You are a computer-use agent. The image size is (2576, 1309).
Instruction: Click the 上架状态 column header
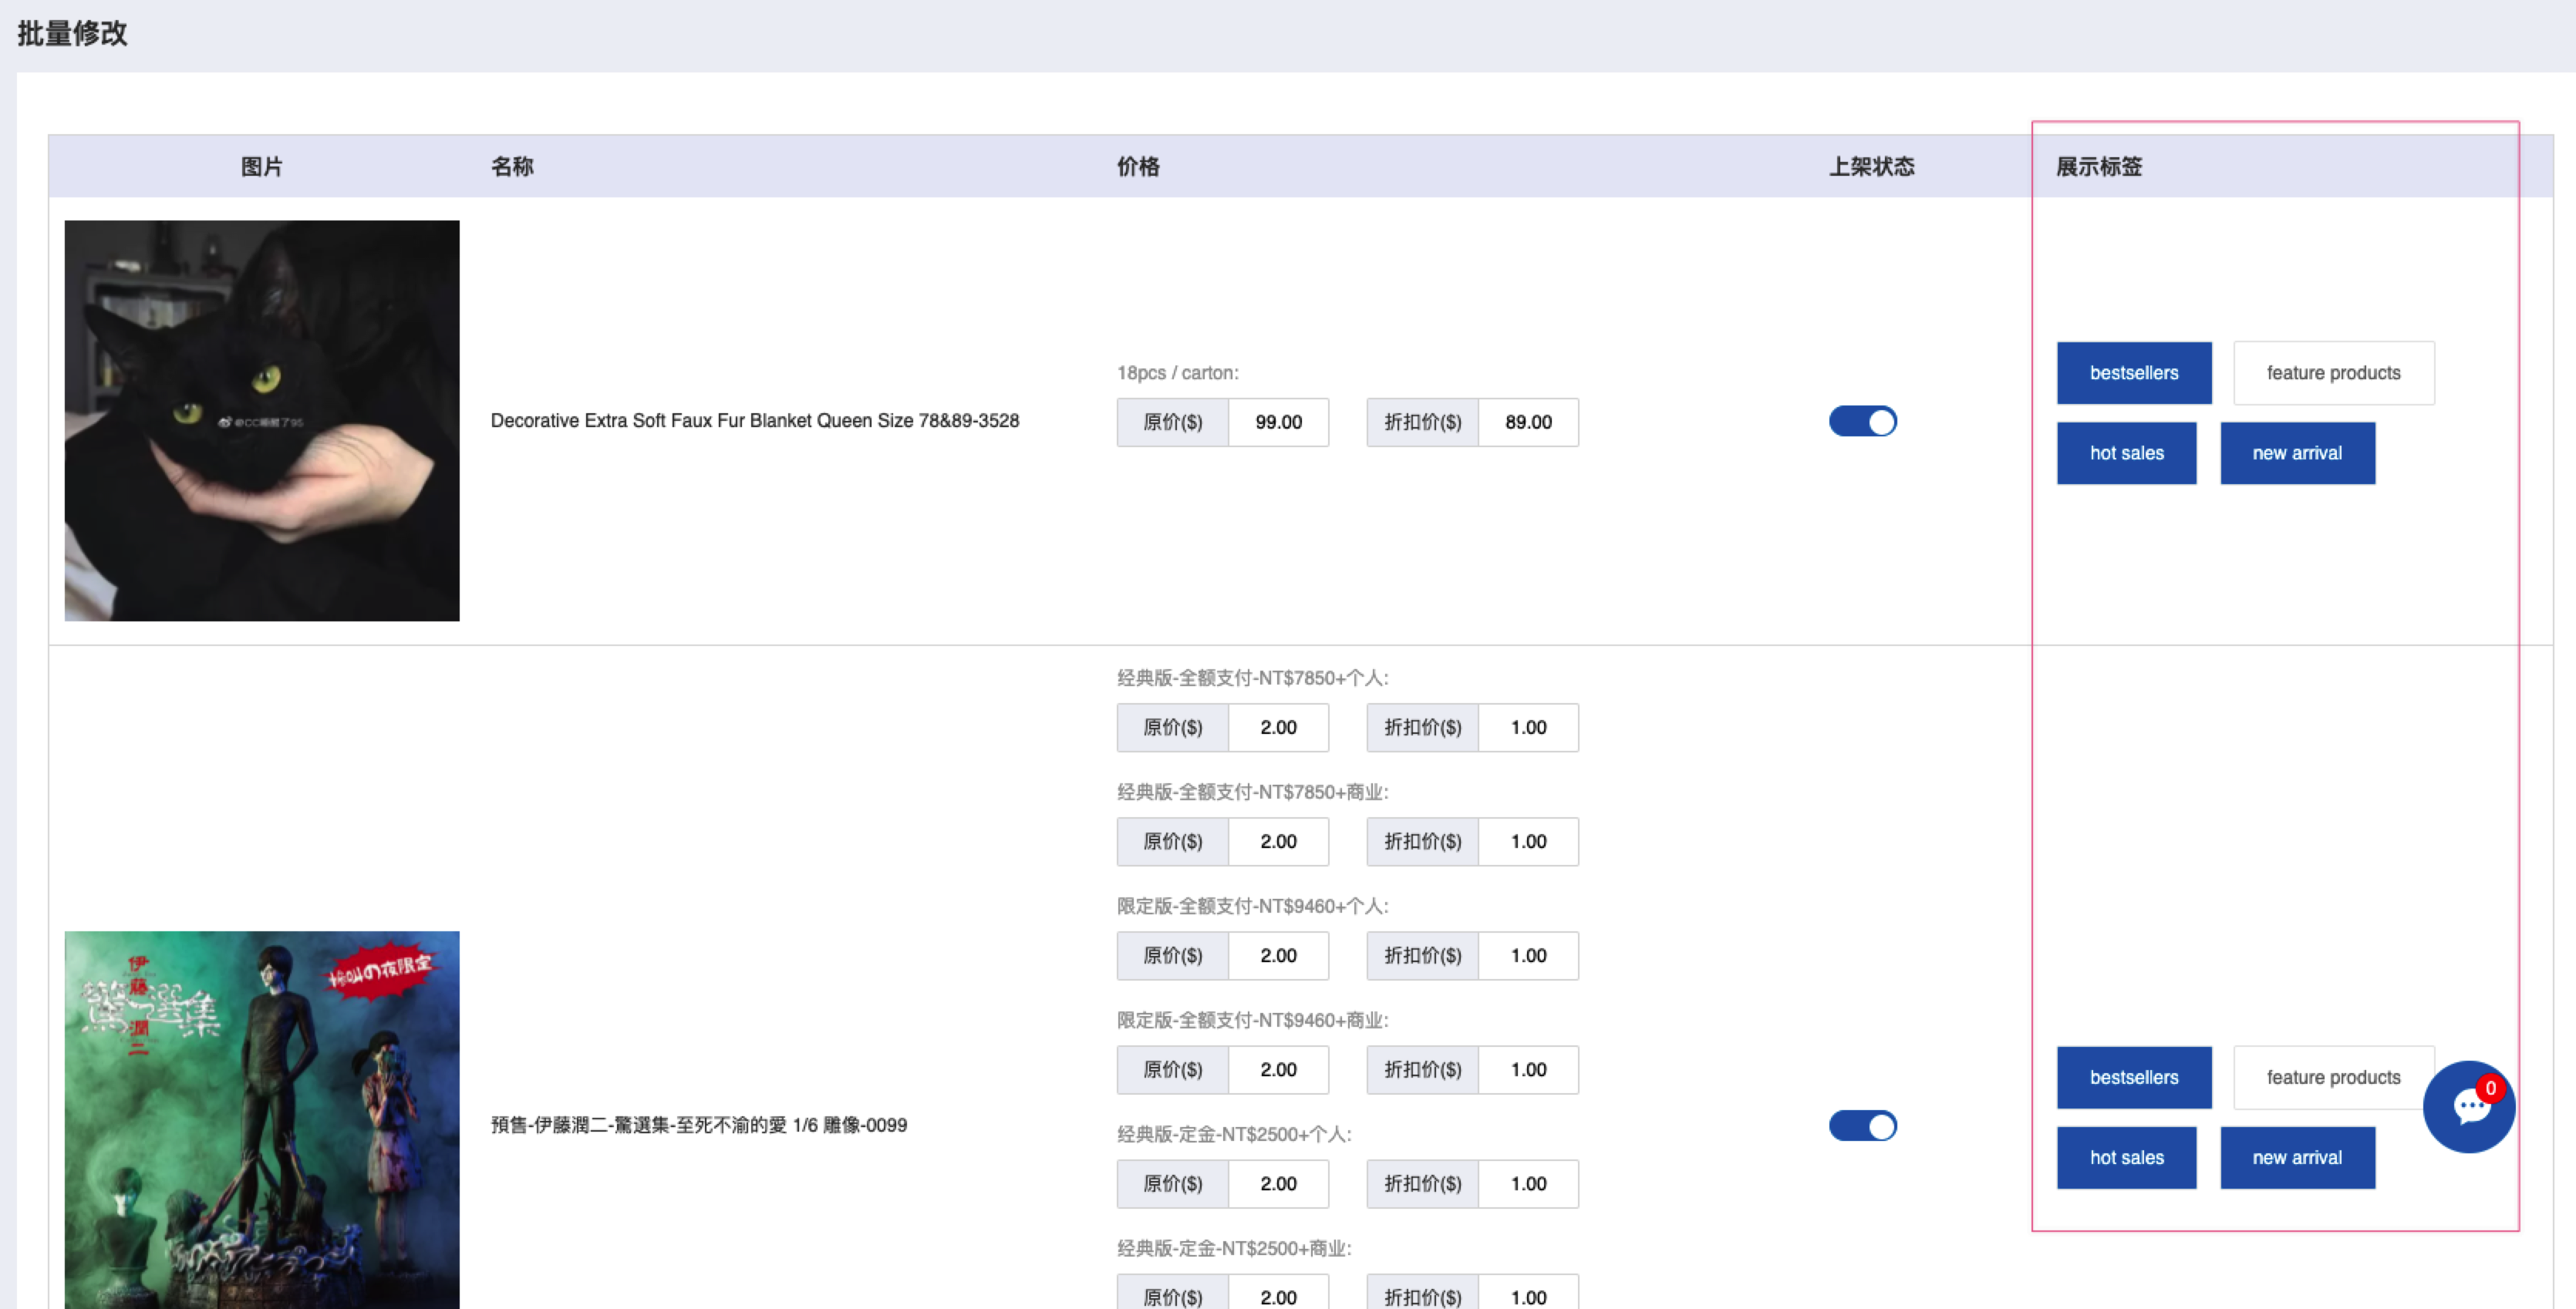(x=1872, y=167)
